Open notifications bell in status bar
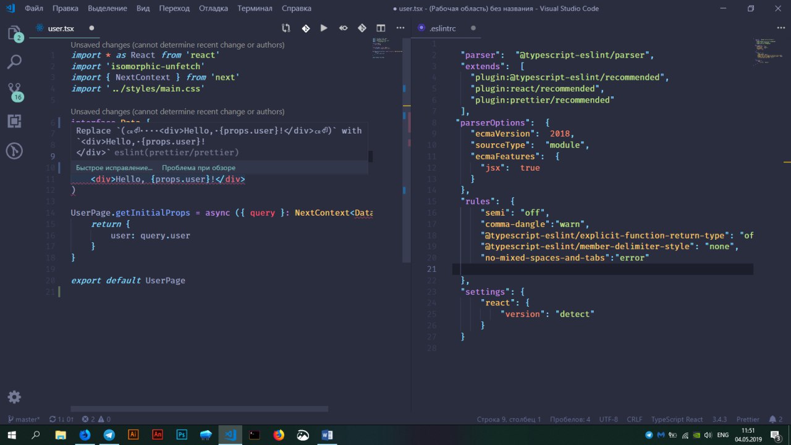The image size is (791, 445). click(776, 419)
